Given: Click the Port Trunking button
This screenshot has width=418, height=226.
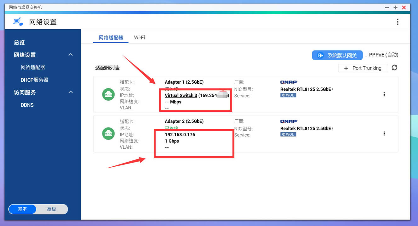Looking at the screenshot, I should (x=363, y=68).
